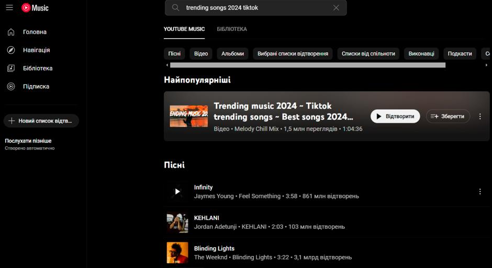Click the KEHLANI song title
Viewport: 492px width, 268px height.
[x=206, y=218]
